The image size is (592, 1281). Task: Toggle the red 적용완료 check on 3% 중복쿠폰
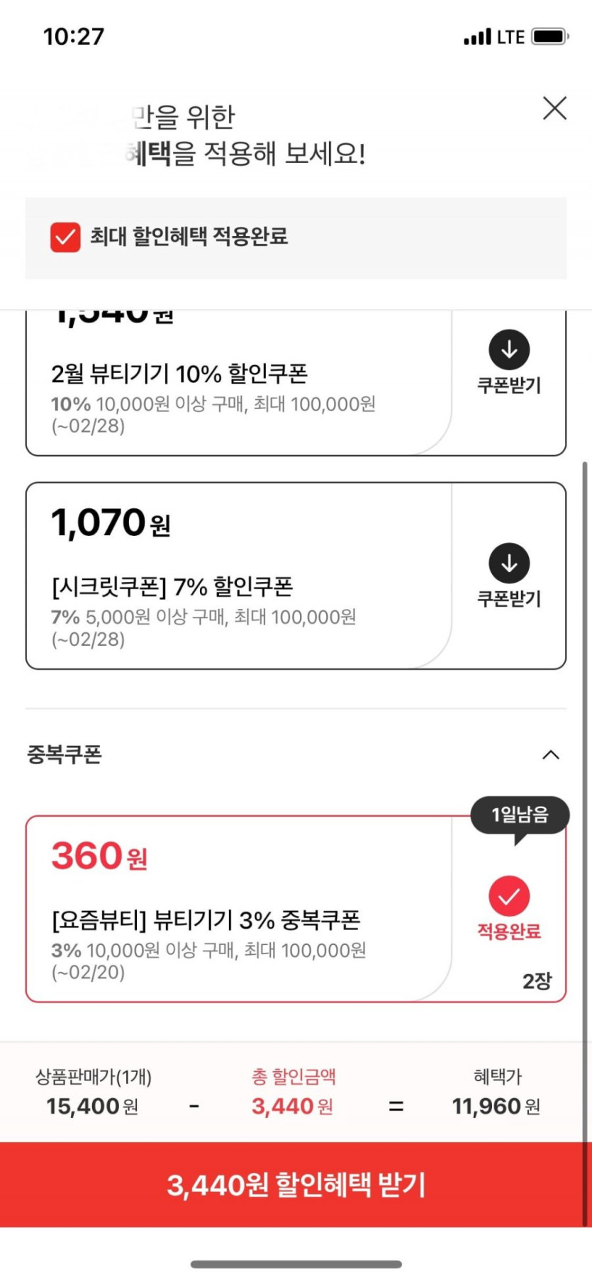509,896
